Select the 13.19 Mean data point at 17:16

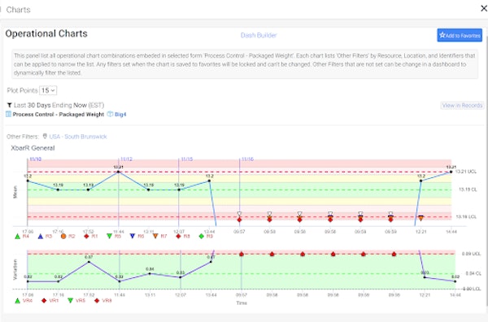pyautogui.click(x=58, y=189)
